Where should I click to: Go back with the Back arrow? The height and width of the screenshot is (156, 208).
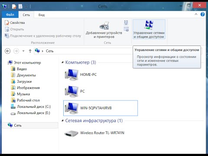(7, 51)
